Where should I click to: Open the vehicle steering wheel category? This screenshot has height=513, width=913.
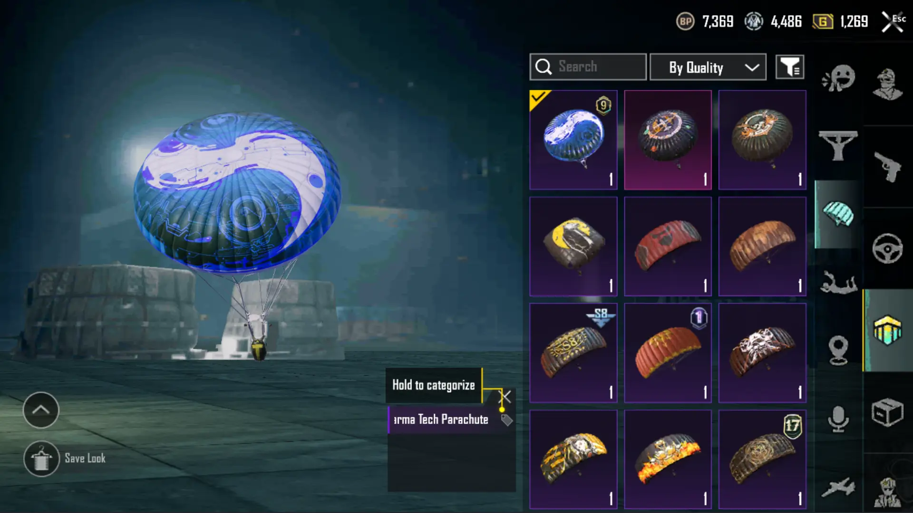pos(887,248)
